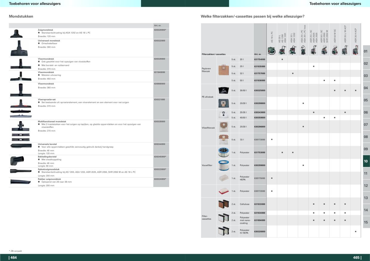
Task: Select article number 630868000
Action: pyautogui.click(x=160, y=84)
